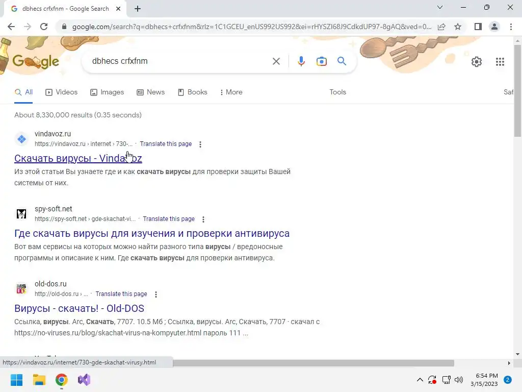Click the scroll down arrow
Viewport: 522px width, 392px height.
pyautogui.click(x=517, y=354)
